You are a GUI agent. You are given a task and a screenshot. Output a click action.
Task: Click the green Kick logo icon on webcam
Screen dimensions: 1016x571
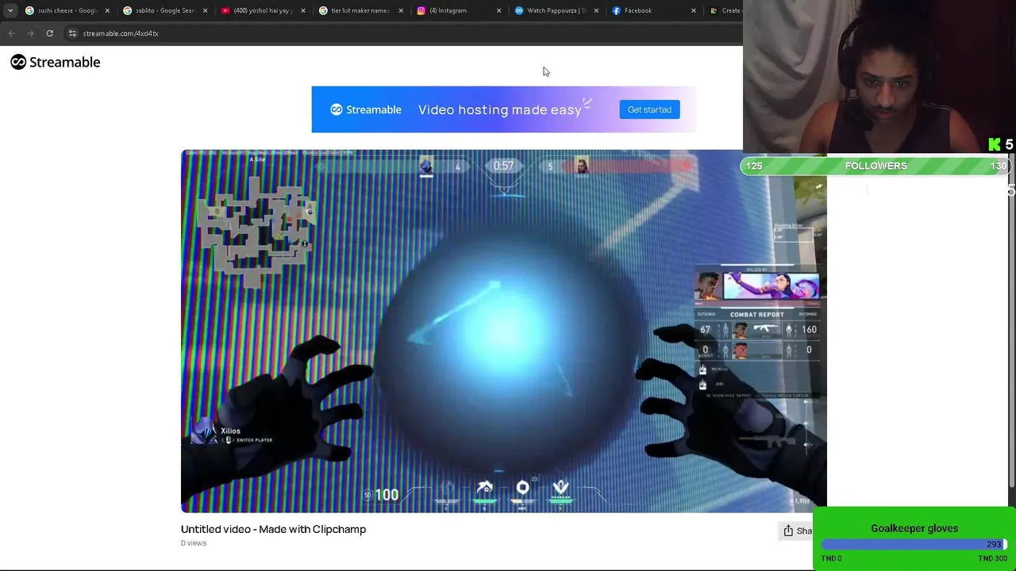994,144
